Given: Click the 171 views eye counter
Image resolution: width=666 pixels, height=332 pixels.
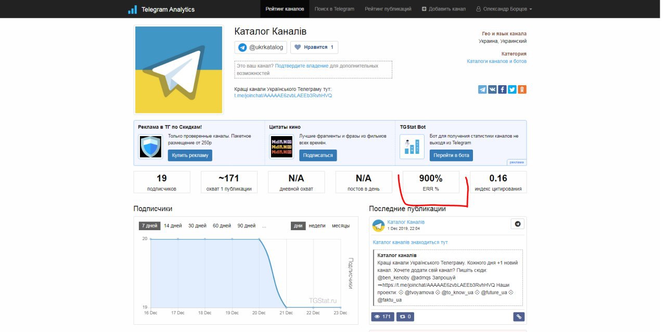Looking at the screenshot, I should click(x=382, y=316).
